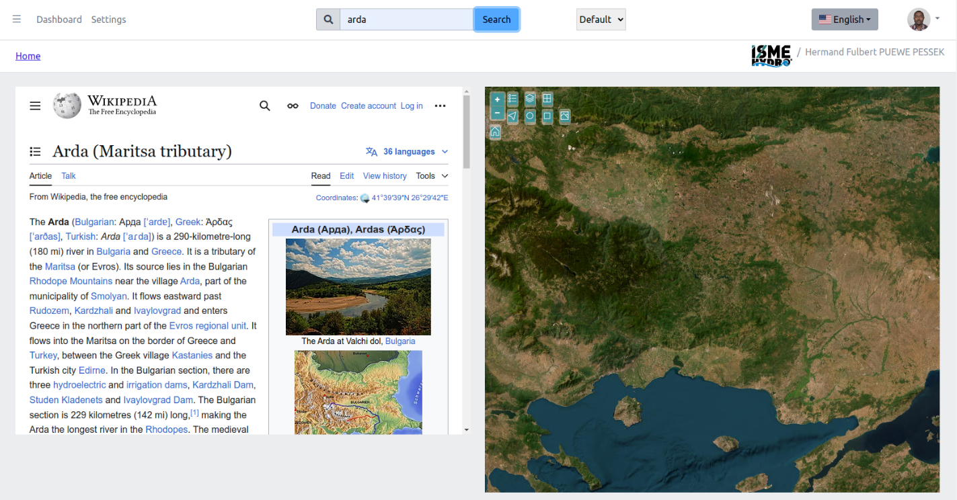Open the Dashboard menu item
Screen dimensions: 957x500
pos(59,19)
